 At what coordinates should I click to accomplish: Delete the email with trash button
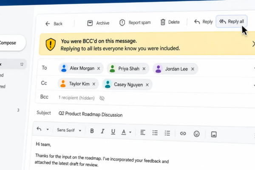[x=170, y=22]
